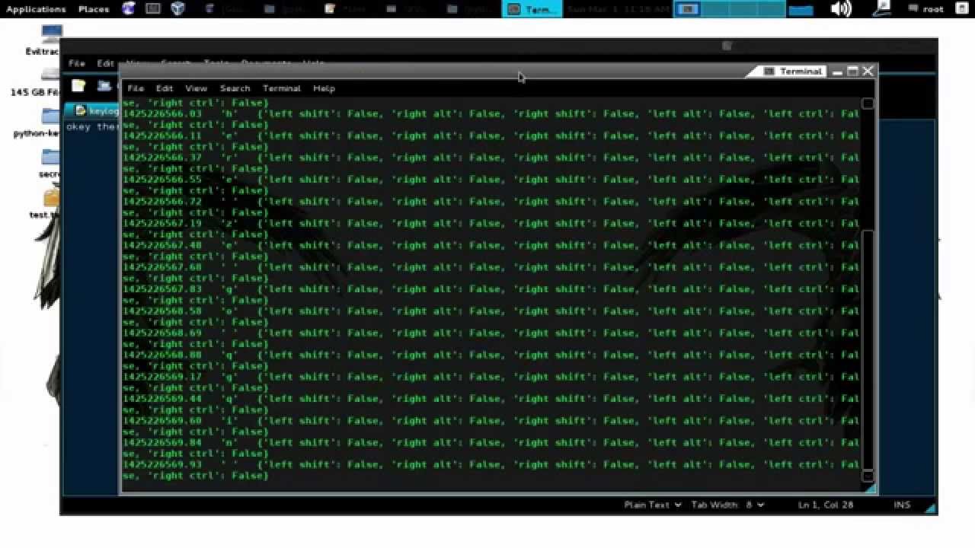Launch the web browser icon beside Places

pyautogui.click(x=129, y=9)
